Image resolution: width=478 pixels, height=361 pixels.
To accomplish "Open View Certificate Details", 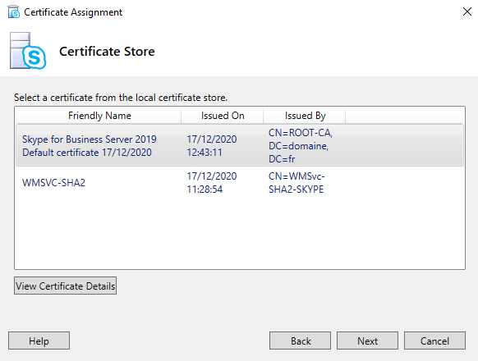I will (65, 286).
